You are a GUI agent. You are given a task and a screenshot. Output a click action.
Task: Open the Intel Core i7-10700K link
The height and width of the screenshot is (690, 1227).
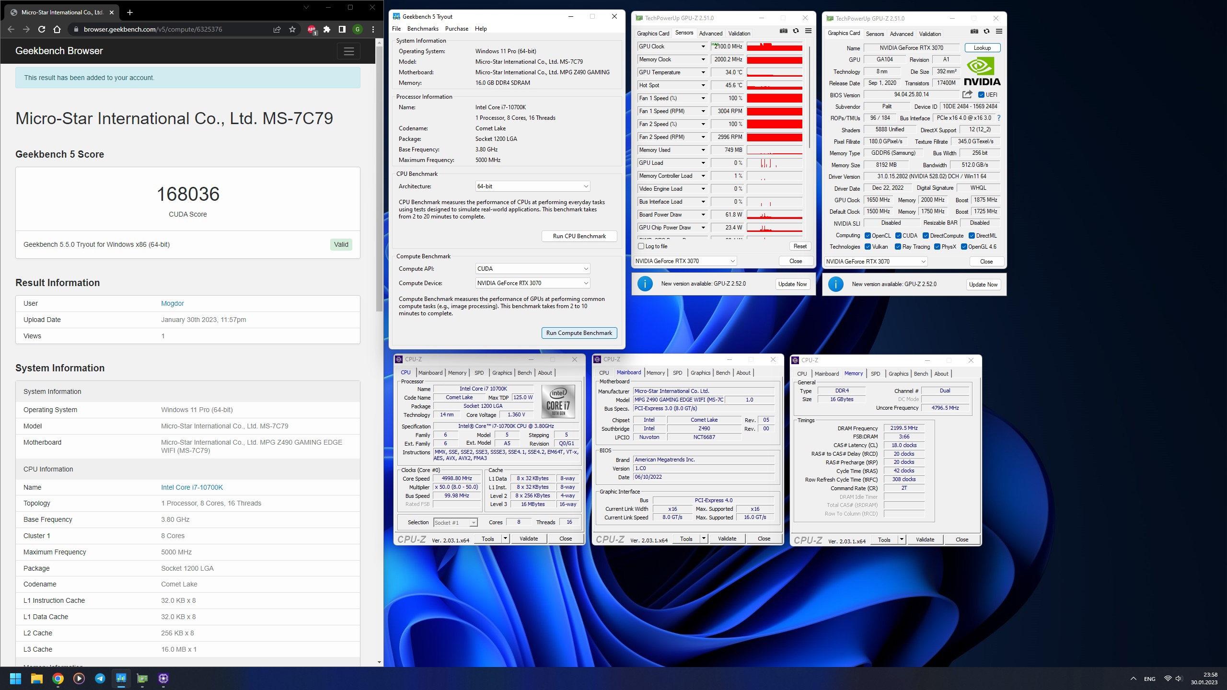pos(192,487)
